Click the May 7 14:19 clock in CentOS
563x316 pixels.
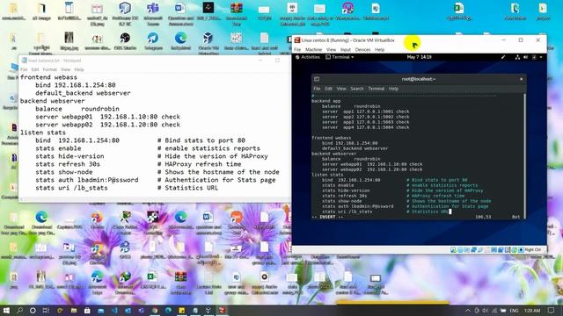pos(420,57)
